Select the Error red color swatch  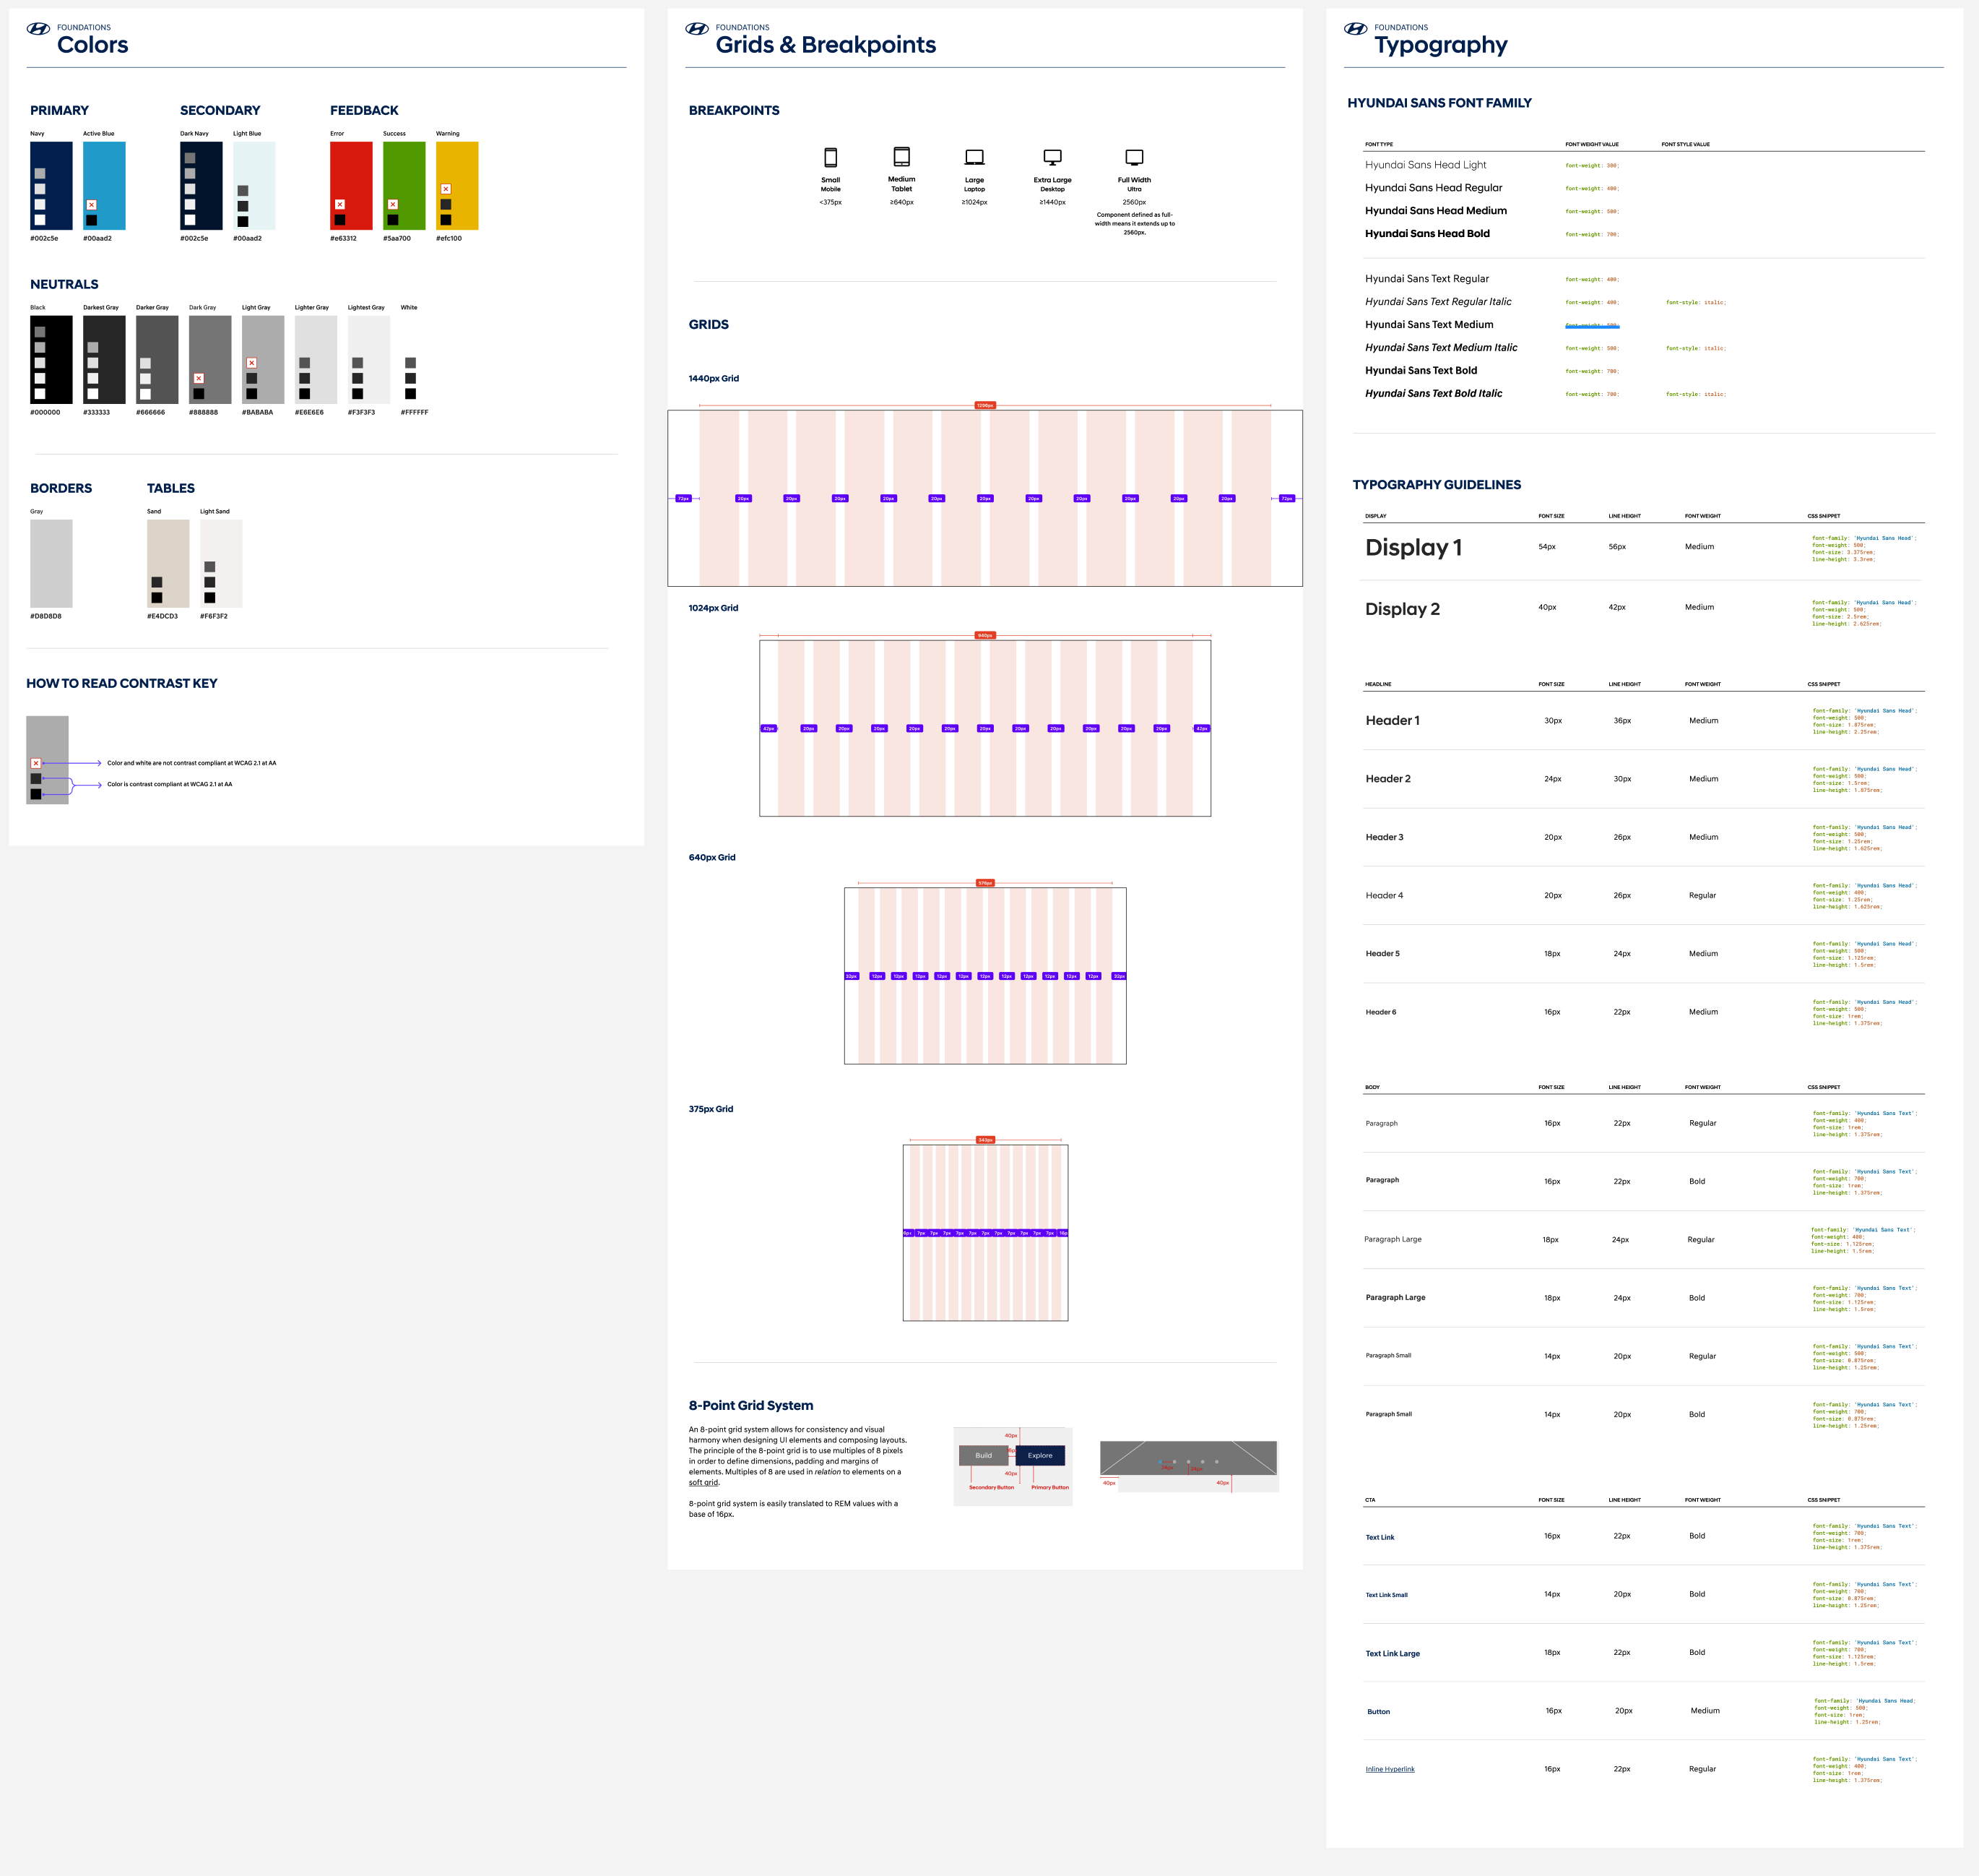(x=351, y=186)
